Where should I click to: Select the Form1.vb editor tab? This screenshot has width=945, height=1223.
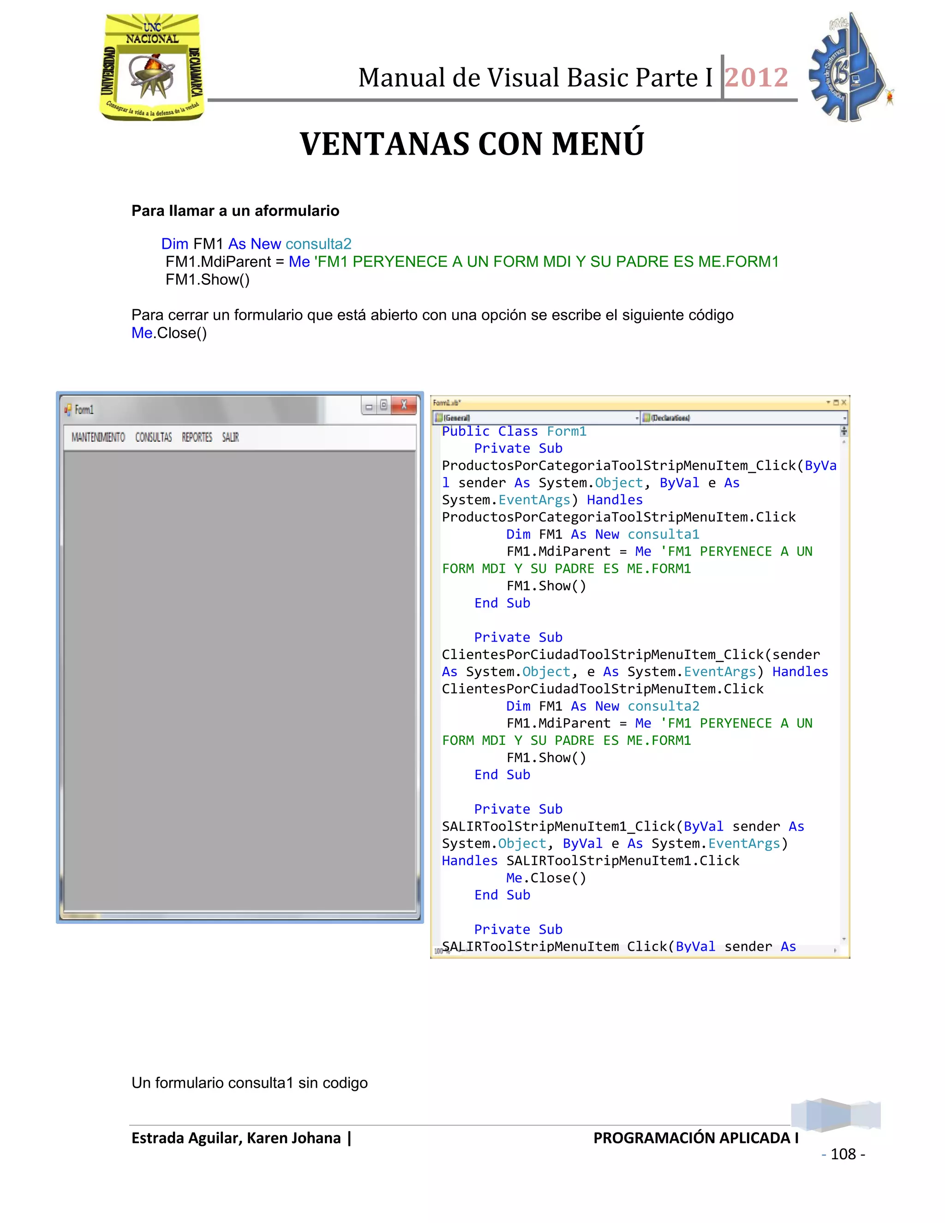tap(447, 402)
